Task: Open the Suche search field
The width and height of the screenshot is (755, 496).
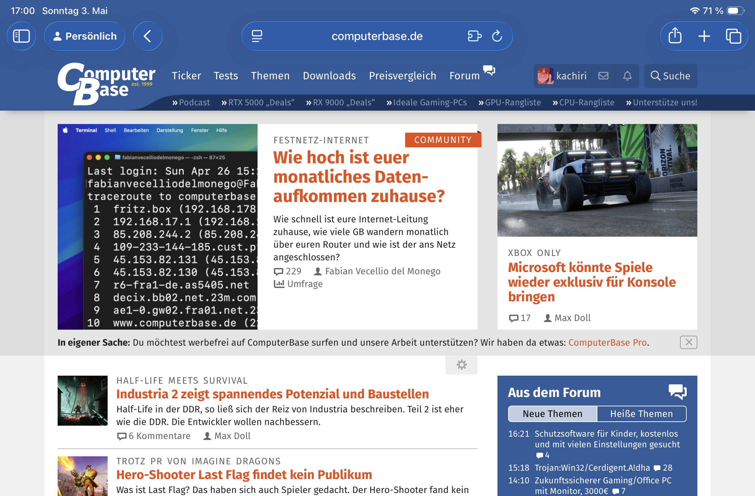Action: coord(670,76)
